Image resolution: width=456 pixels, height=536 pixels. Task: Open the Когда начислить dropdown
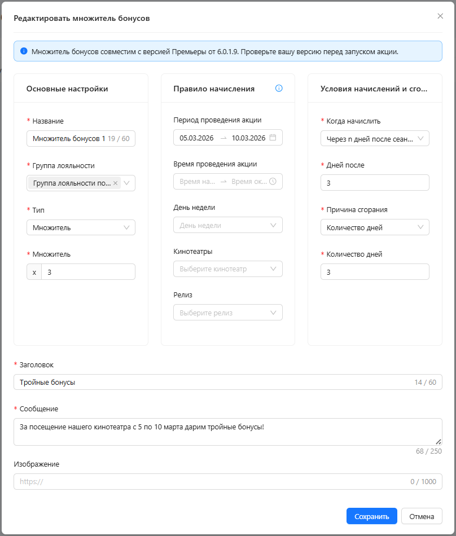[x=375, y=139]
